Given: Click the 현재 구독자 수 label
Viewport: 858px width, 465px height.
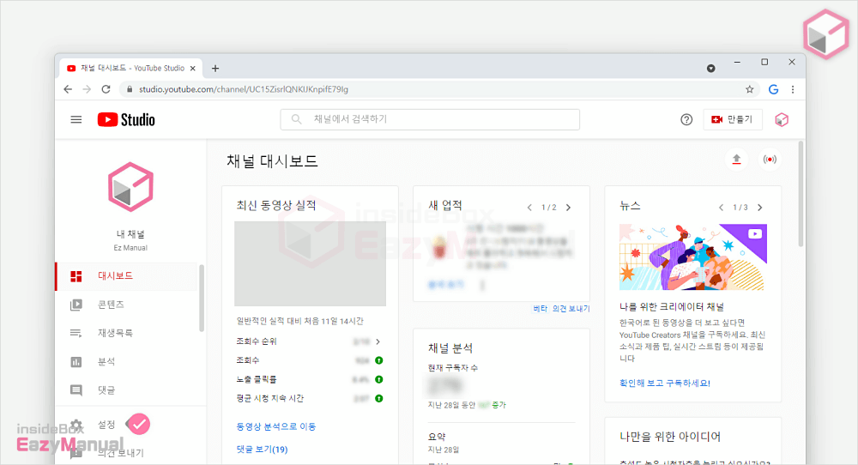Looking at the screenshot, I should point(452,367).
